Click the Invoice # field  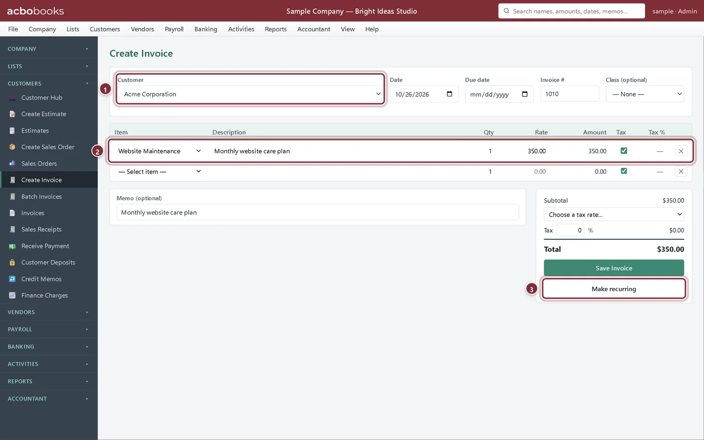tap(570, 94)
